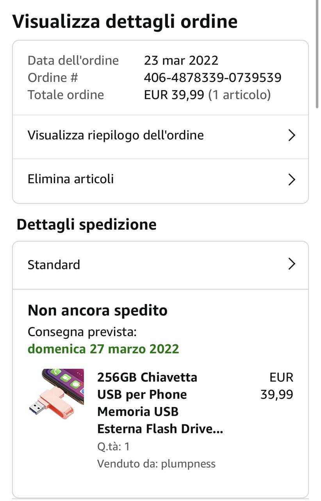
Task: Click the order number 406-4878339-0739539
Action: (x=212, y=77)
